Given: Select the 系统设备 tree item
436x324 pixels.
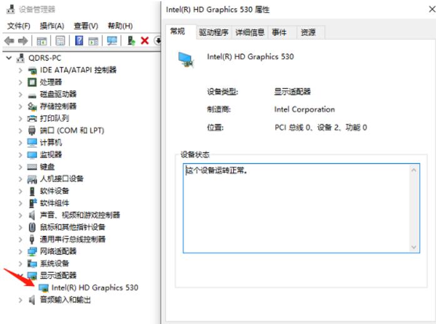Looking at the screenshot, I should pos(54,263).
